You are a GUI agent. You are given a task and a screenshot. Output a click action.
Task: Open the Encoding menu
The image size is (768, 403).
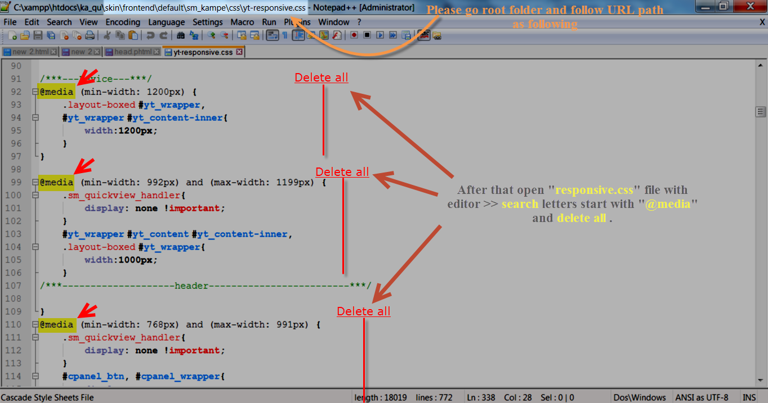pos(123,22)
